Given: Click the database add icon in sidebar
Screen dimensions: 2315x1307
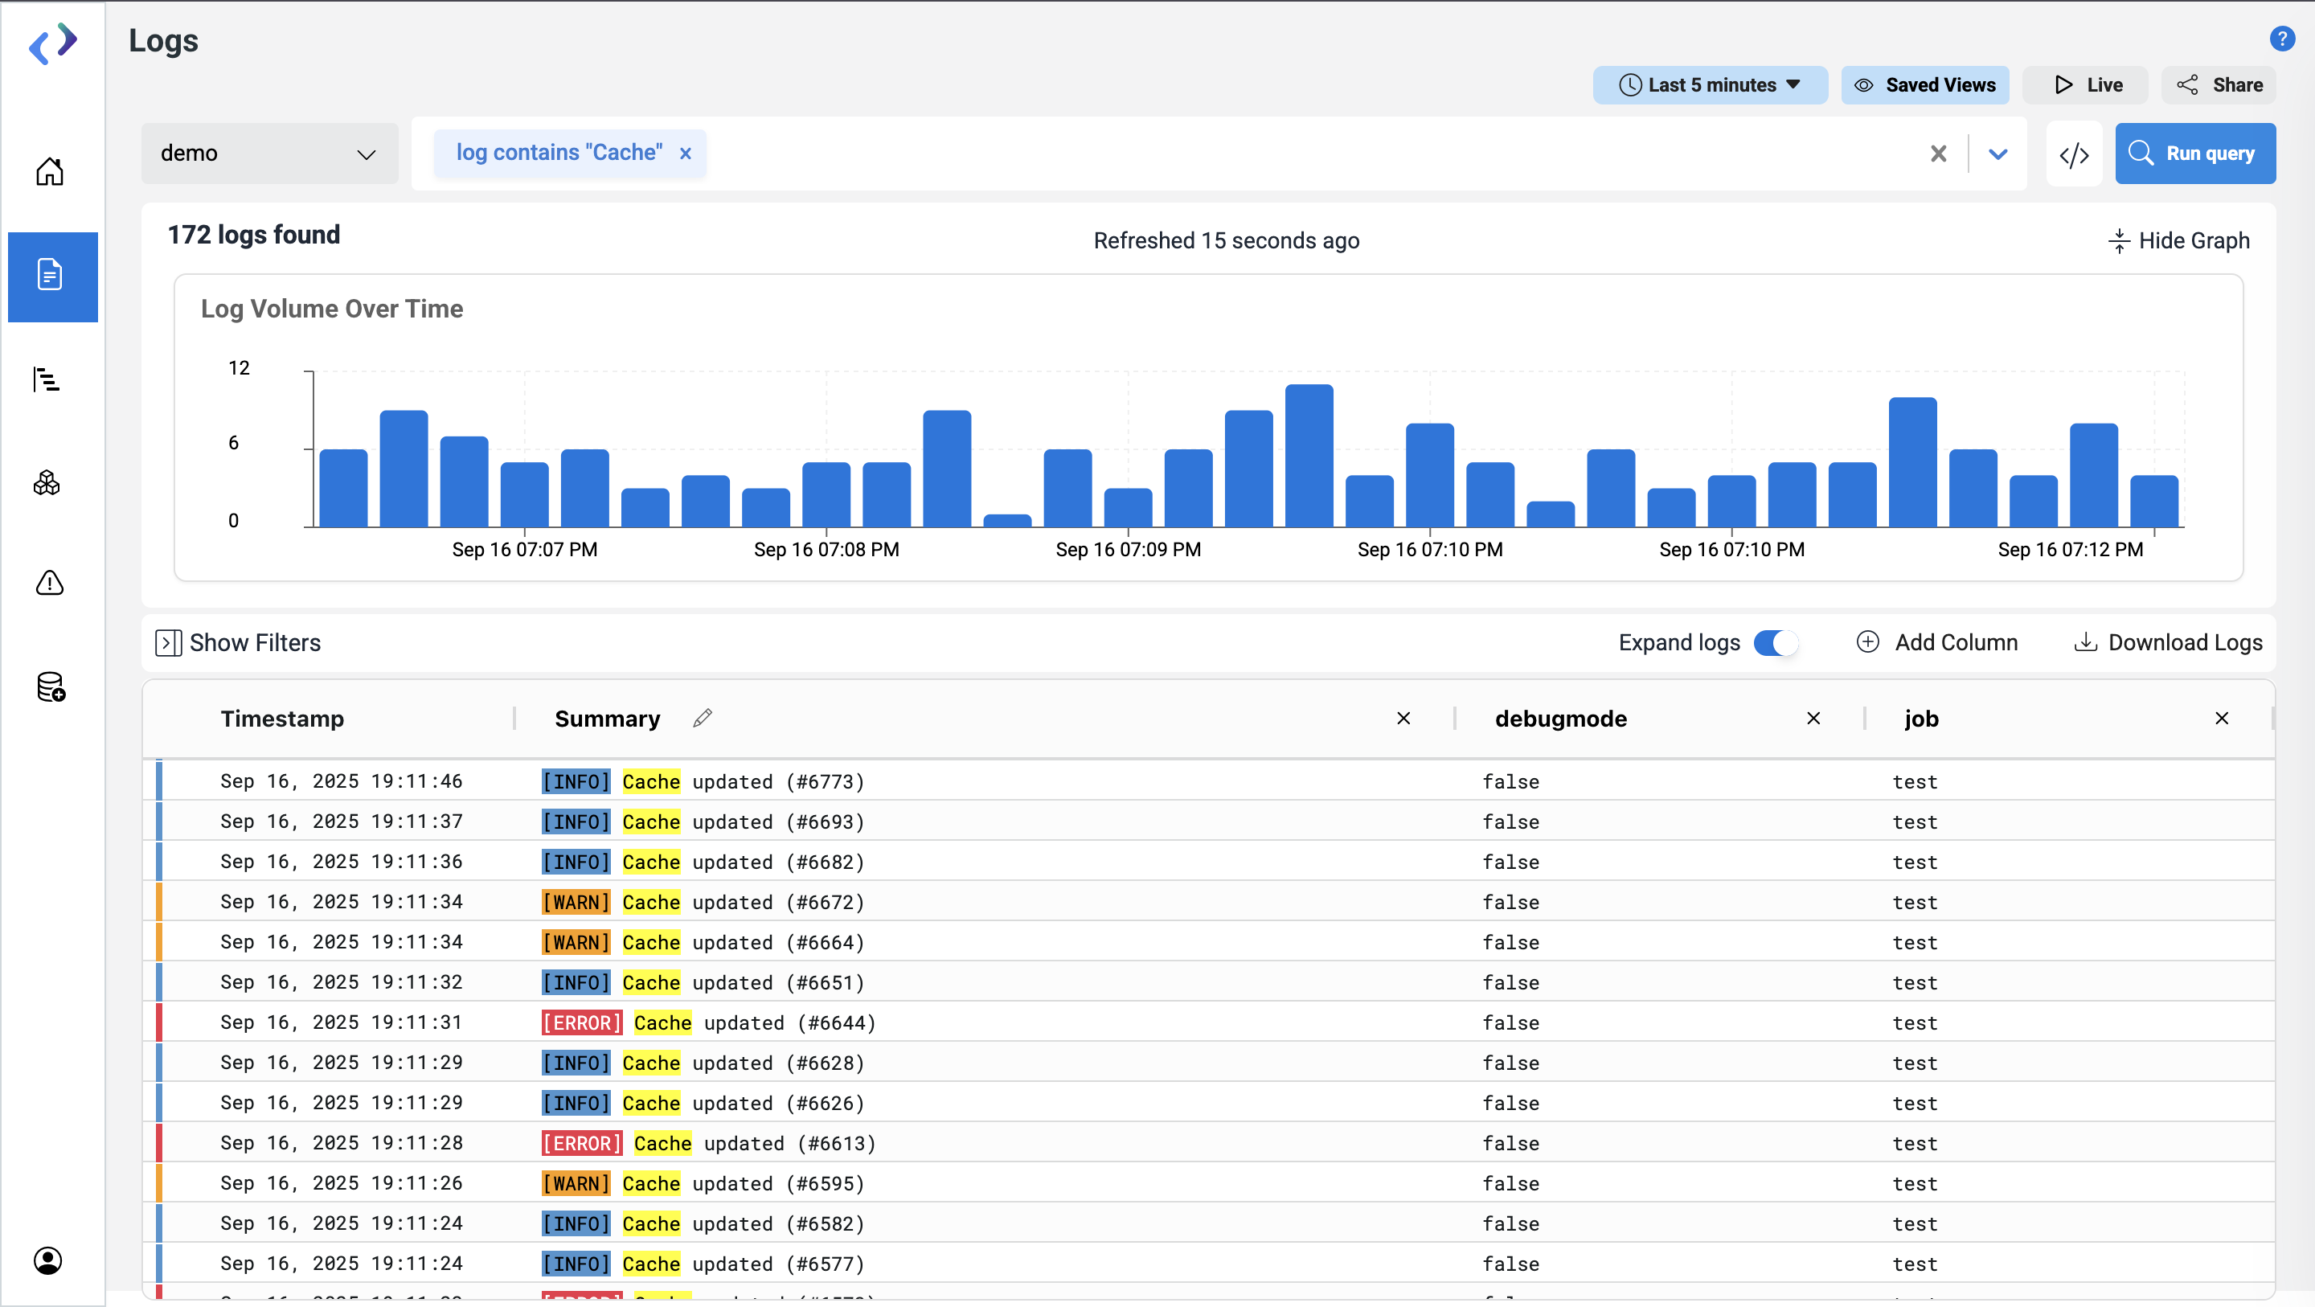Looking at the screenshot, I should click(51, 686).
